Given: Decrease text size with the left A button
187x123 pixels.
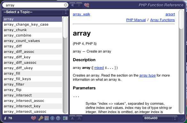Looking at the screenshot, I should [72, 118].
